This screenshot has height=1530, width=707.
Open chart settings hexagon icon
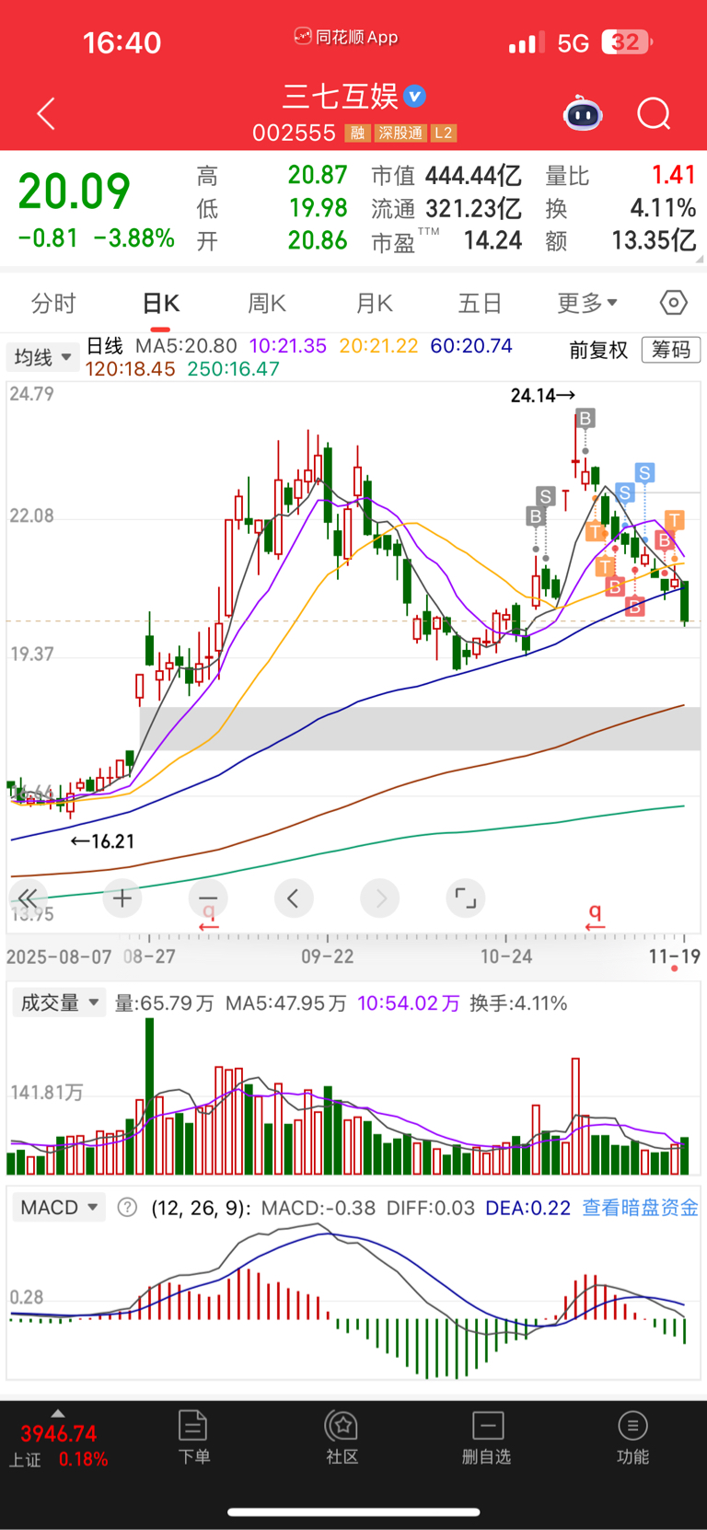pyautogui.click(x=673, y=302)
